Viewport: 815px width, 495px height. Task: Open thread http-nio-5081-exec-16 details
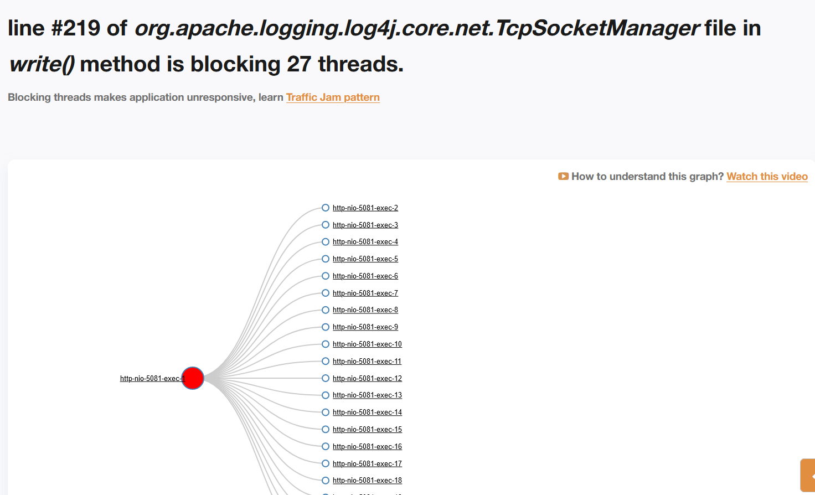coord(367,447)
